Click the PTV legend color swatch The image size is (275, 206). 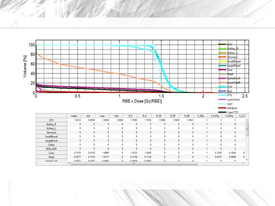click(222, 95)
